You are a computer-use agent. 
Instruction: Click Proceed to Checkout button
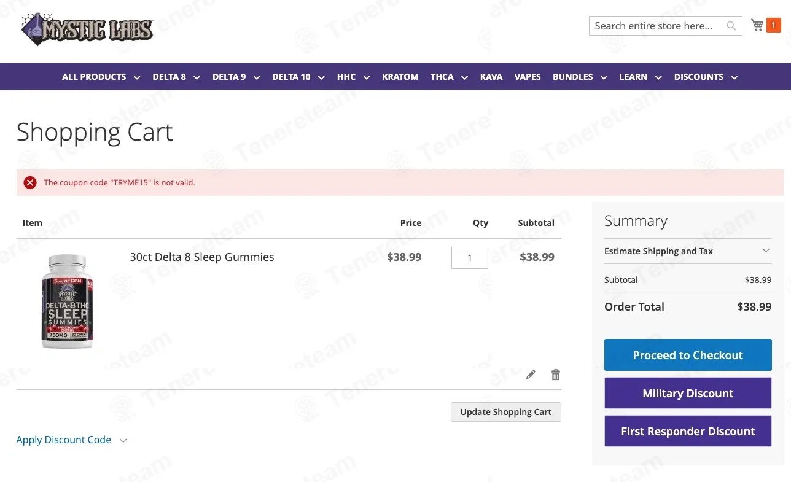point(688,355)
